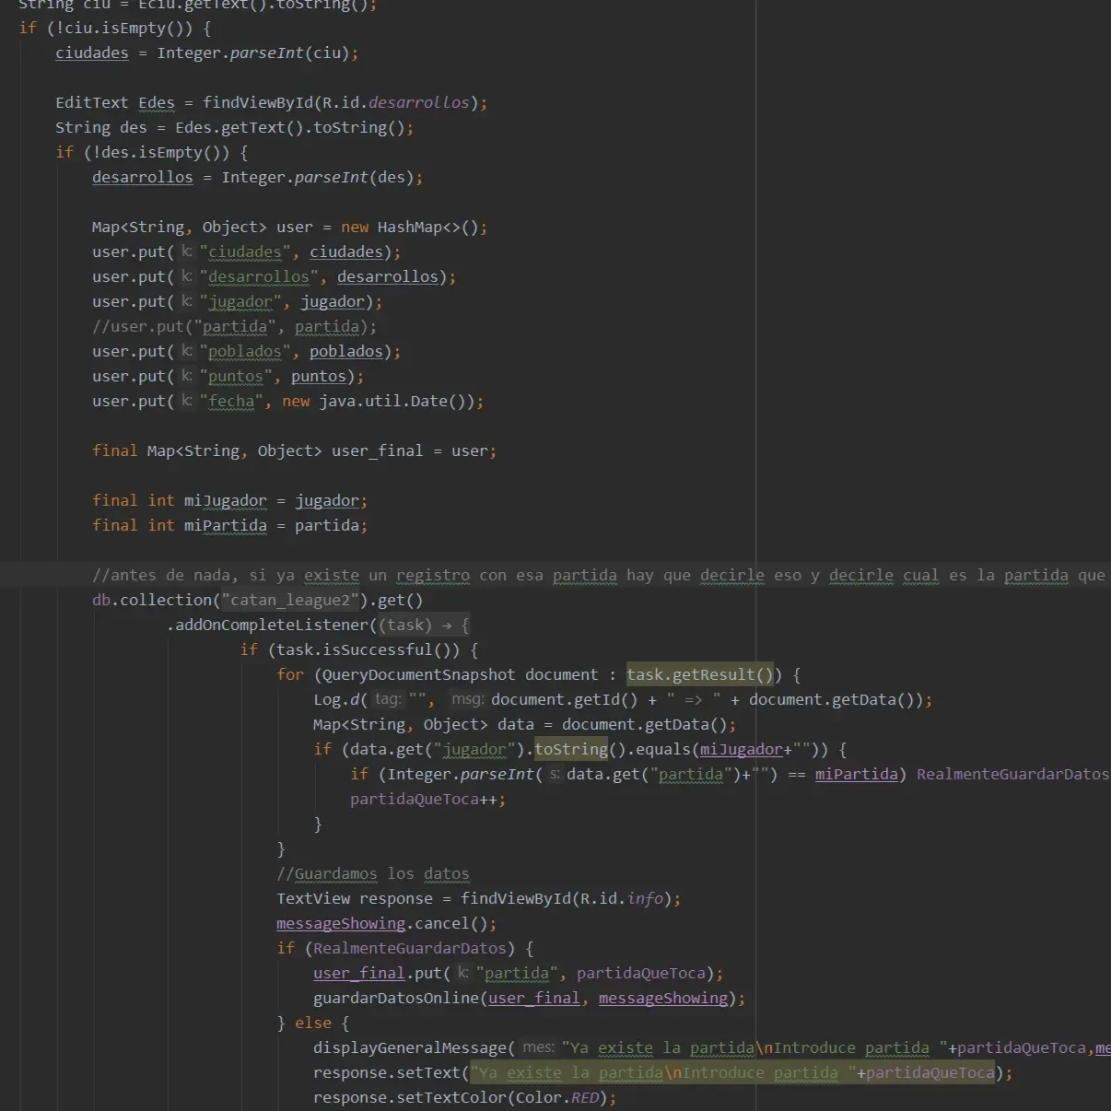Click the partidaQueToca++ increment statement
This screenshot has width=1111, height=1111.
pos(427,800)
